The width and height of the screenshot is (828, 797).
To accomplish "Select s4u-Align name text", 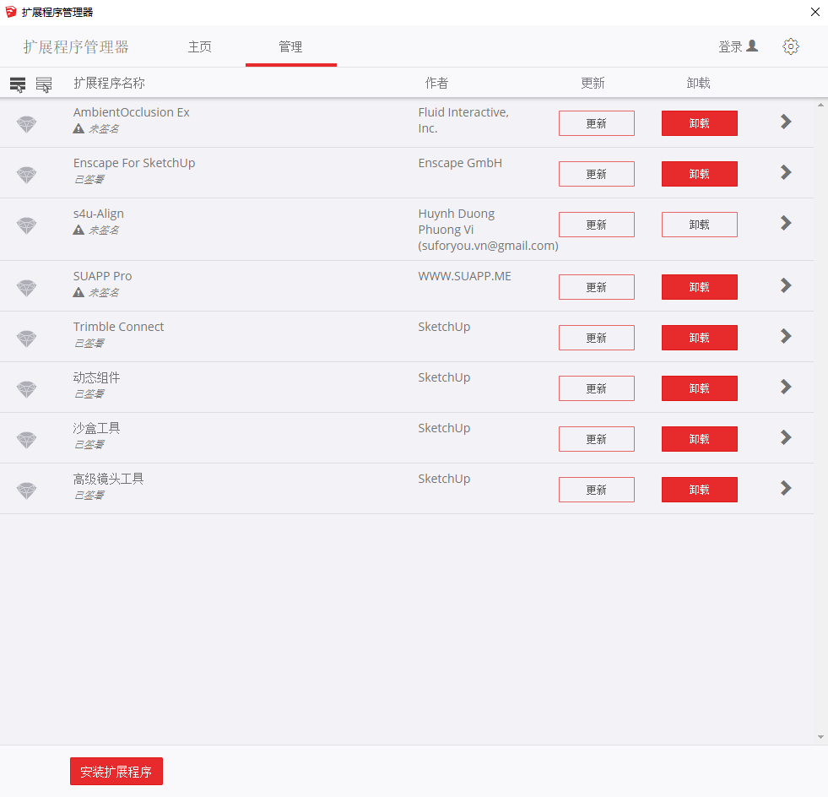I will [98, 214].
